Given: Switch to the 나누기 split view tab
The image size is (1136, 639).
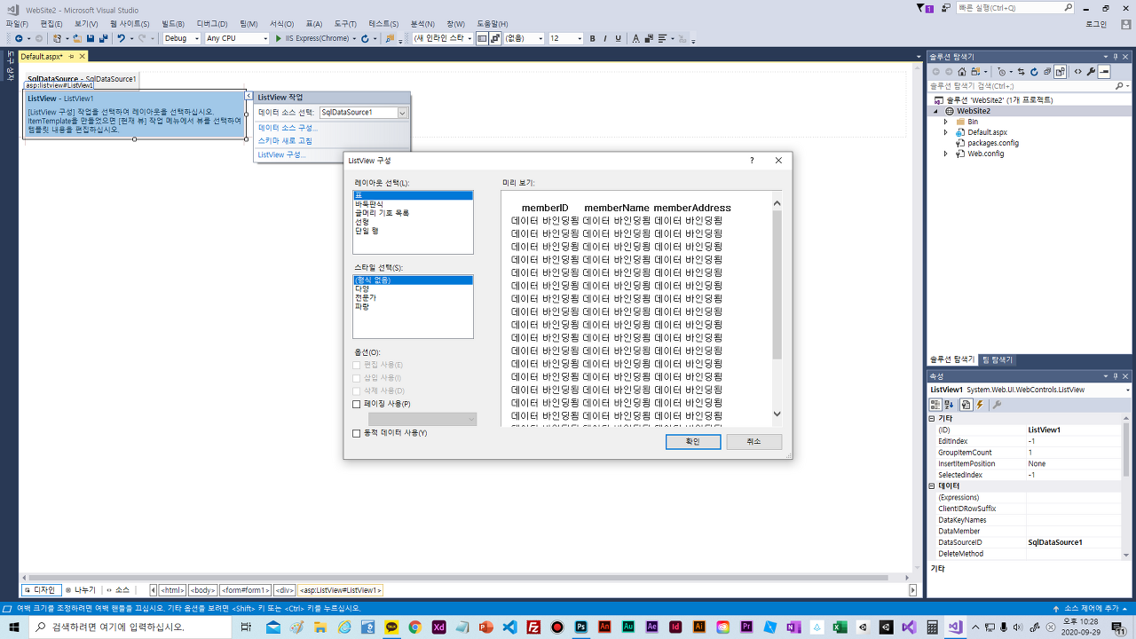Looking at the screenshot, I should 81,590.
